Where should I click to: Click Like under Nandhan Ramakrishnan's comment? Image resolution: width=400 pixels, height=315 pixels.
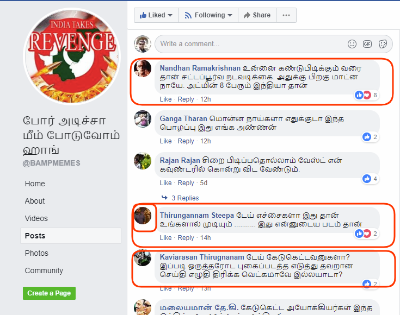[165, 99]
